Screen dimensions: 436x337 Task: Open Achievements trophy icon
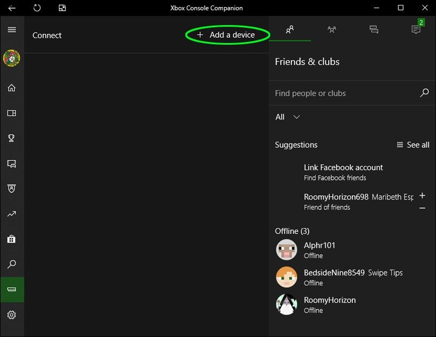pos(11,138)
